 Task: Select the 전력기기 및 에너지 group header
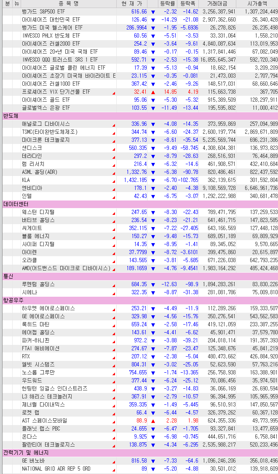(x=140, y=453)
